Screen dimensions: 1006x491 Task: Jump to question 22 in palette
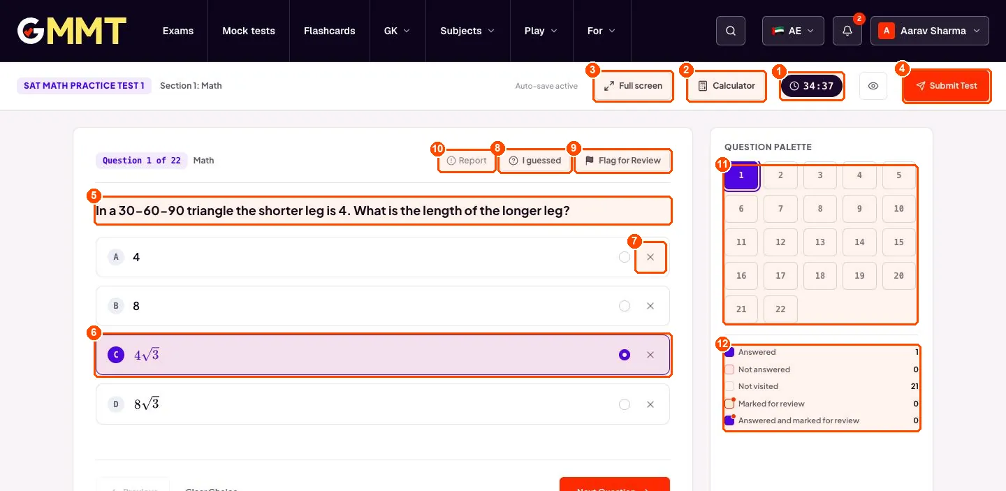tap(780, 309)
